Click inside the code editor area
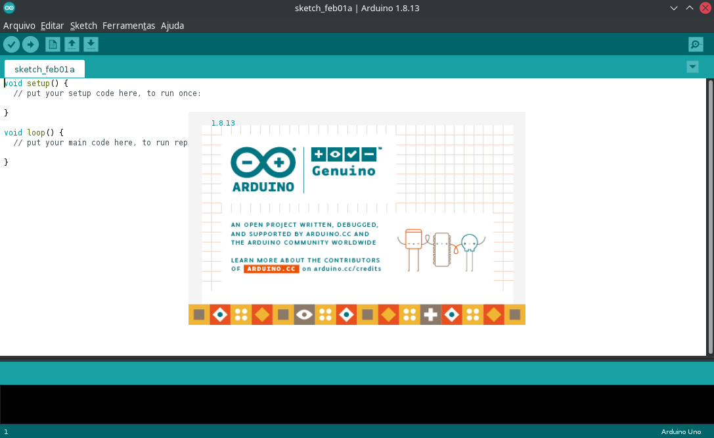 [99, 197]
